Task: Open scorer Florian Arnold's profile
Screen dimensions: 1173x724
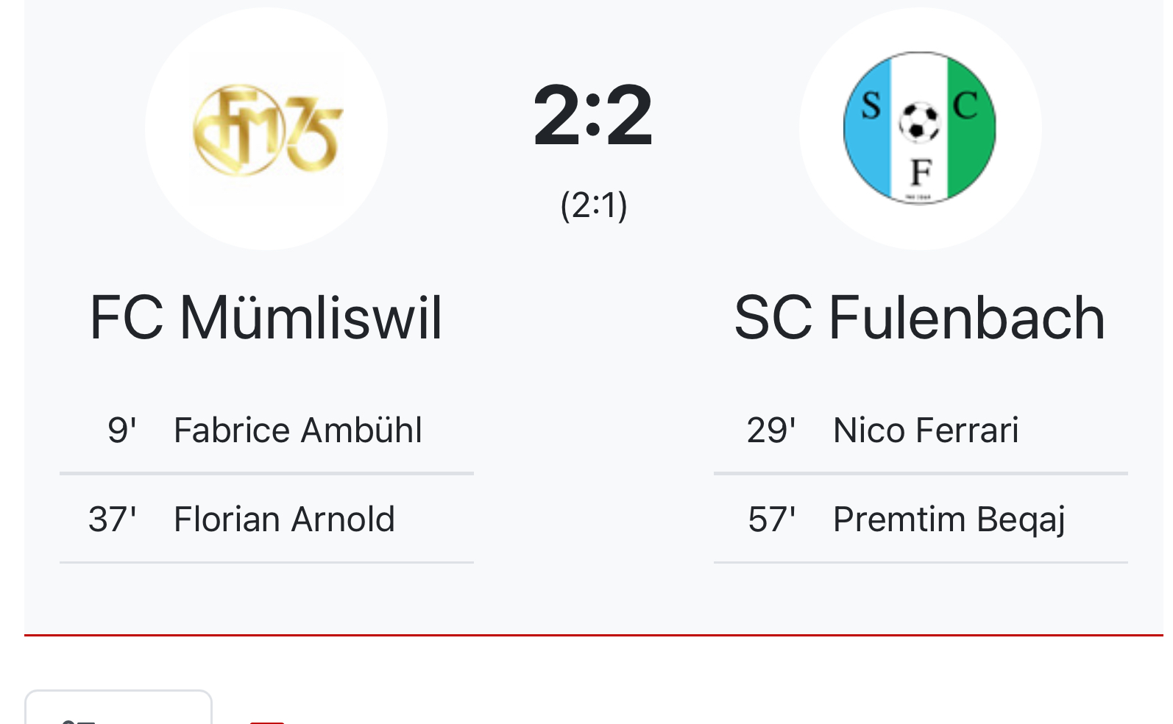Action: [284, 519]
